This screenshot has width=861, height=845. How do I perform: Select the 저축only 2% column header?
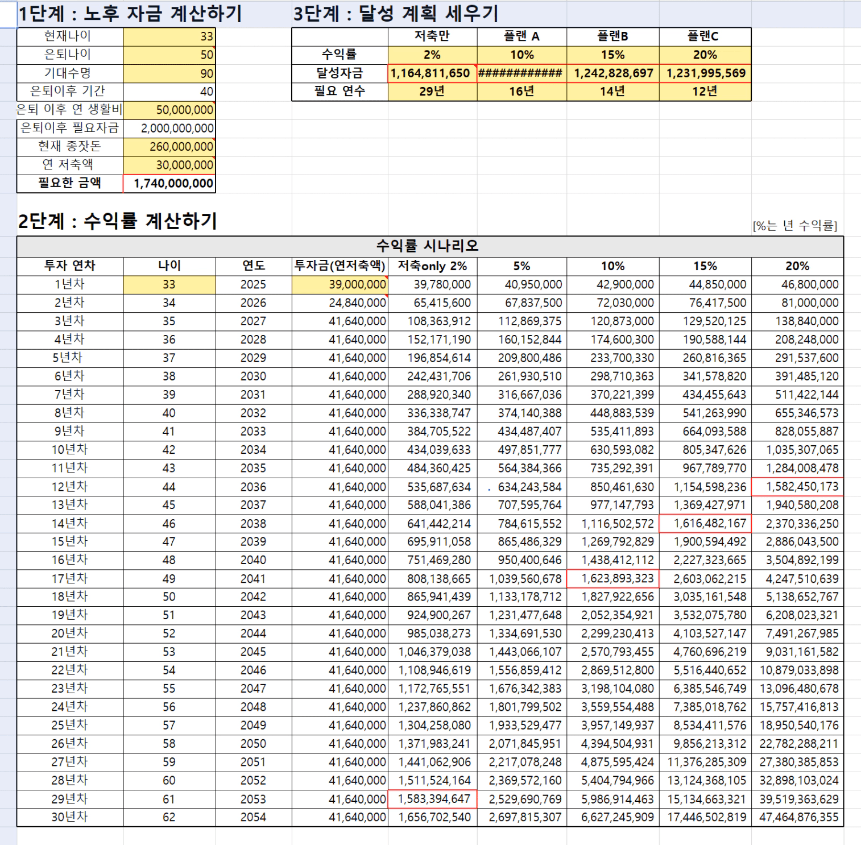432,266
